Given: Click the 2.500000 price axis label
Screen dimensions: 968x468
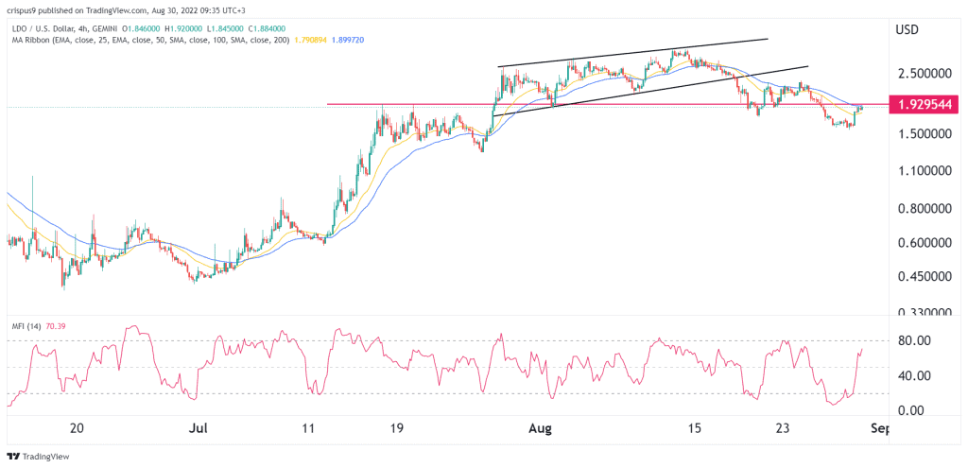Looking at the screenshot, I should [923, 74].
